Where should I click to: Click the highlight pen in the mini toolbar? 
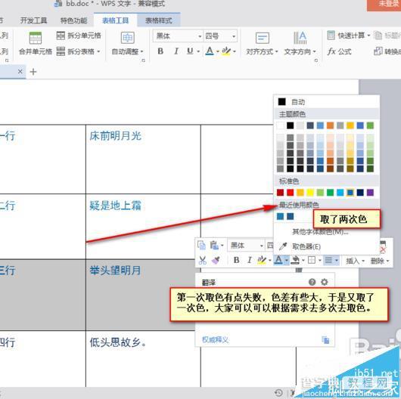tap(261, 260)
